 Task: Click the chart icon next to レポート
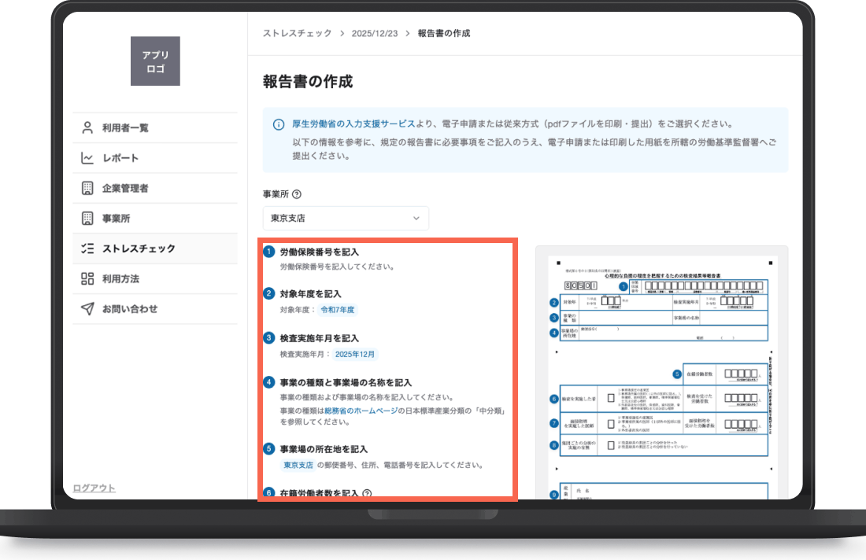coord(87,158)
